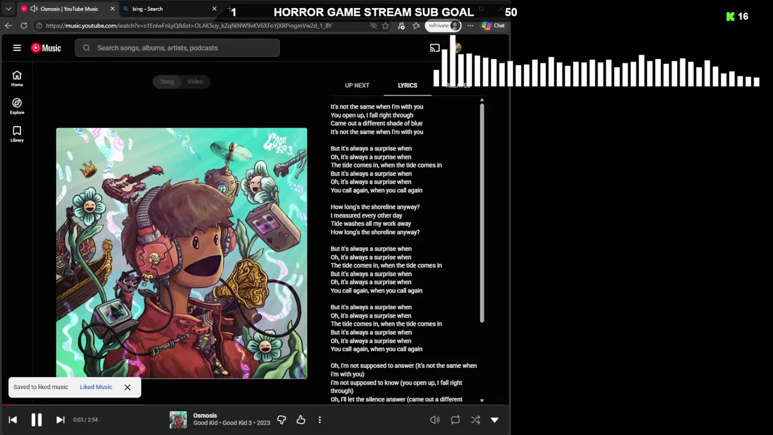Screen dimensions: 773x435
Task: Click the lyrics panel scrollbar
Action: tap(482, 211)
